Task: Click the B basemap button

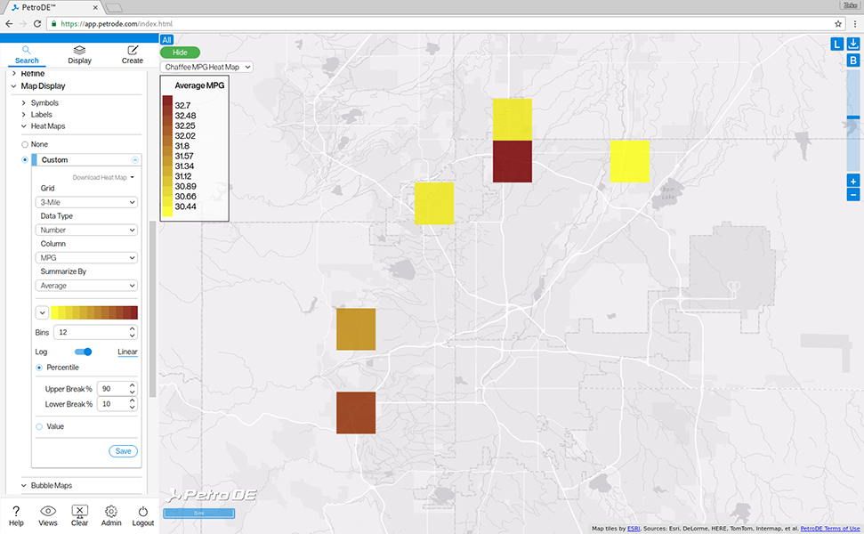Action: 853,61
